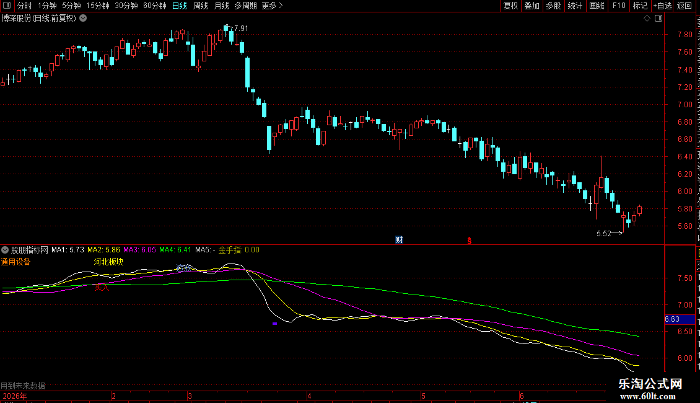The width and height of the screenshot is (700, 403).
Task: Click the diamond marker icon above price axis
Action: point(647,19)
